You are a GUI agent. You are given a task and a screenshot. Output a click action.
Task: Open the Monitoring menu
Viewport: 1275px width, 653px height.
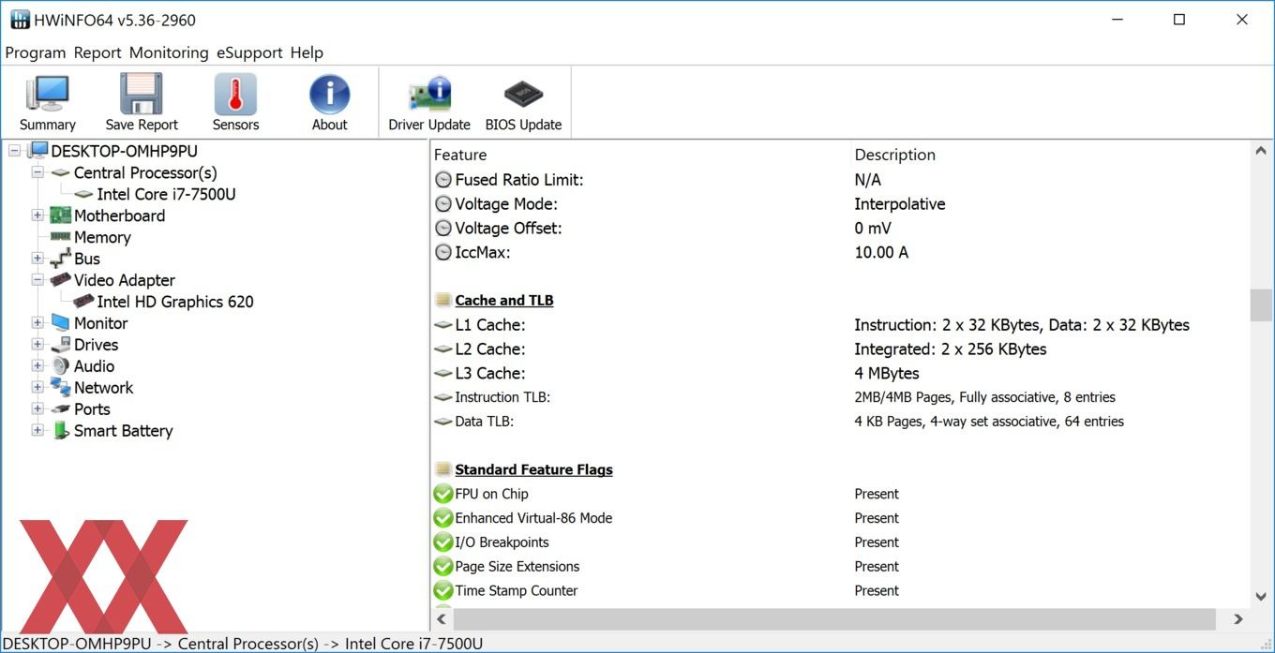169,52
